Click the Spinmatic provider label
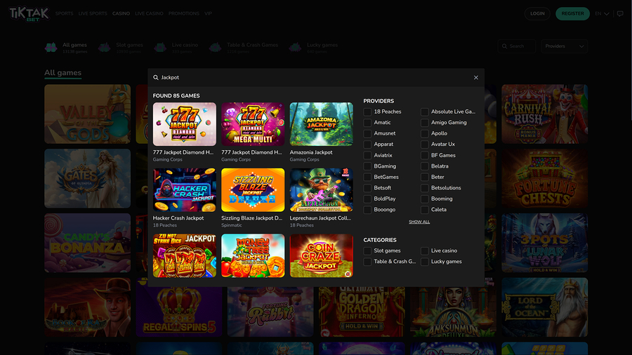Viewport: 632px width, 355px height. pyautogui.click(x=231, y=225)
